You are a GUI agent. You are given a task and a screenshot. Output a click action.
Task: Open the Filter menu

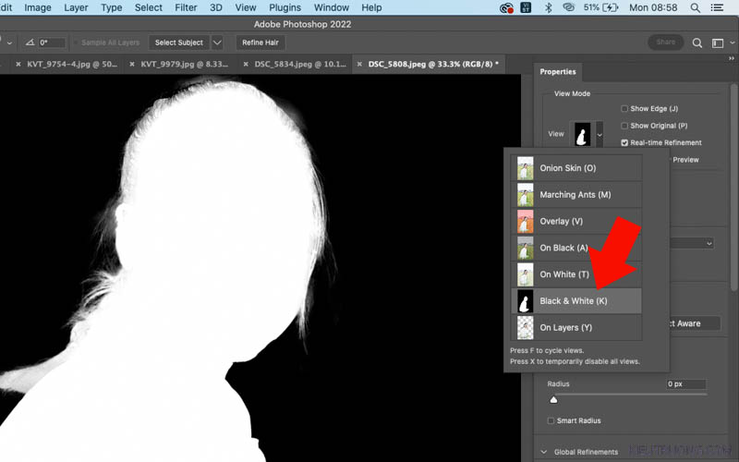click(186, 7)
